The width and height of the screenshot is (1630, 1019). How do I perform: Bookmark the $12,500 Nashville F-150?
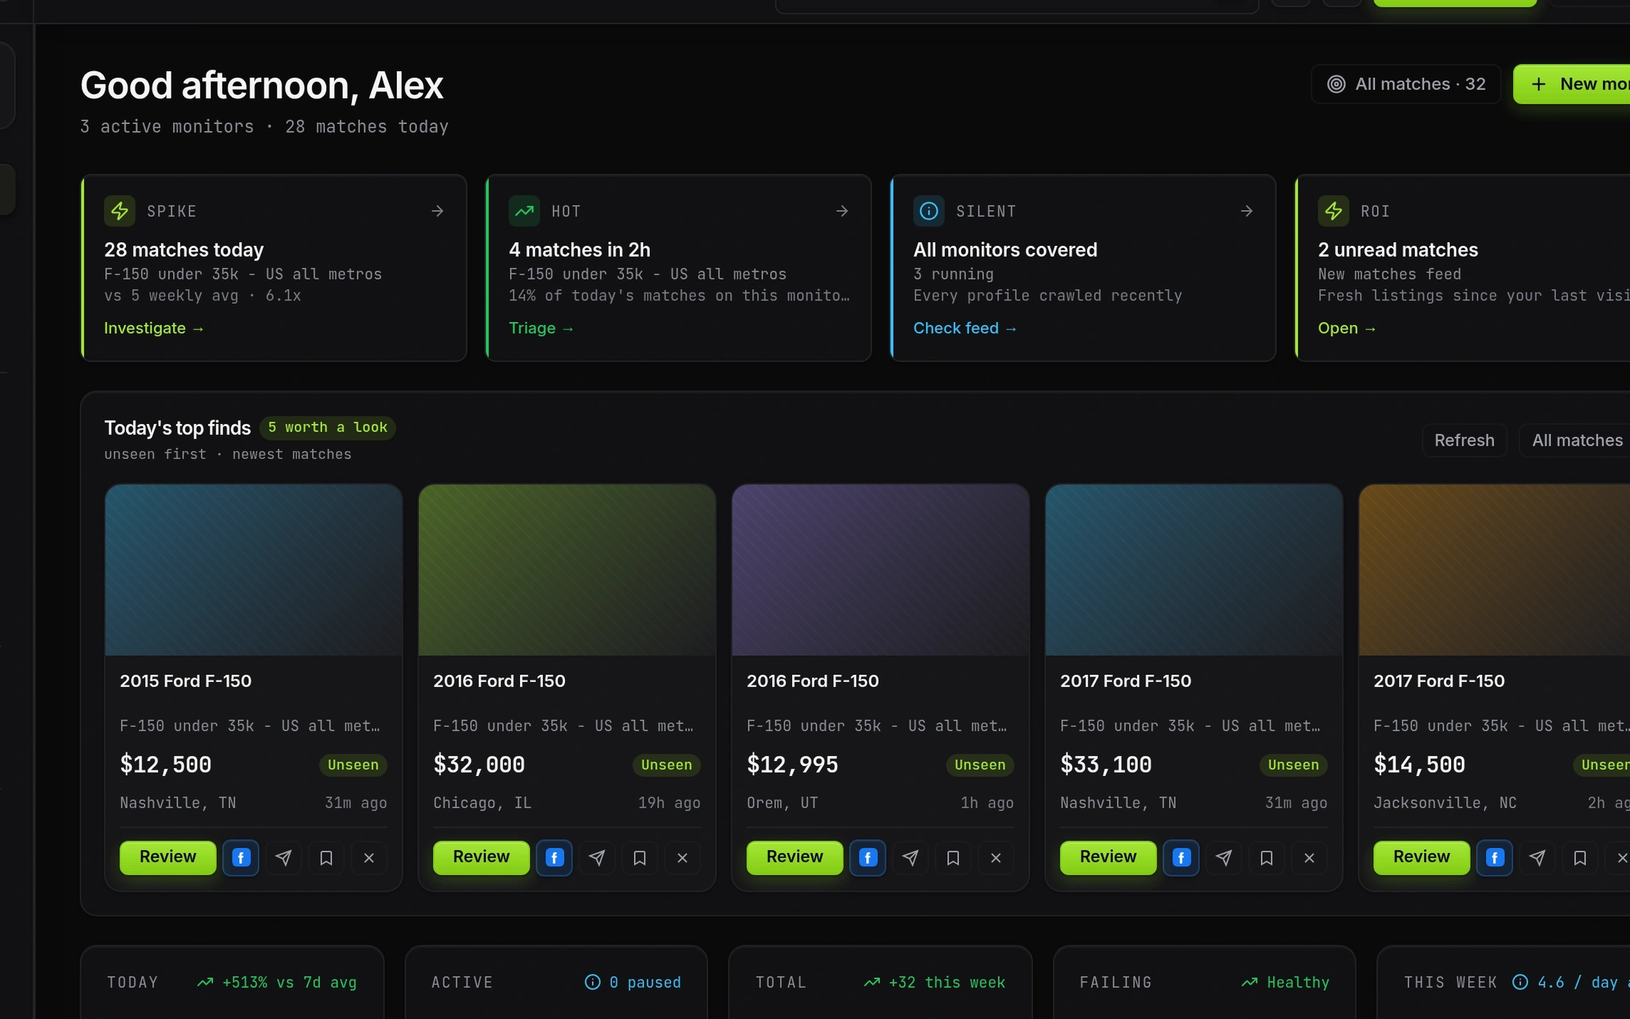(x=326, y=857)
